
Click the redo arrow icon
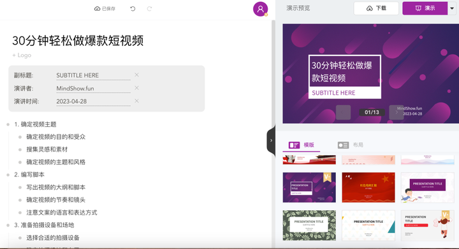pyautogui.click(x=149, y=9)
